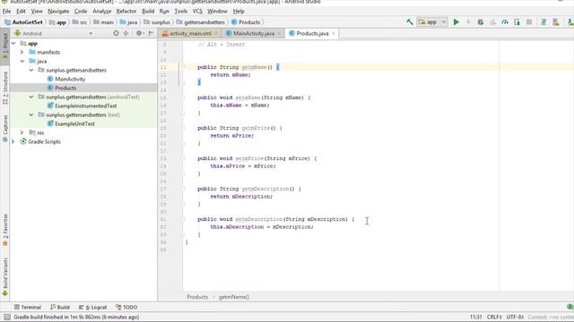The height and width of the screenshot is (322, 574).
Task: Click the Stop square icon
Action: pyautogui.click(x=529, y=22)
